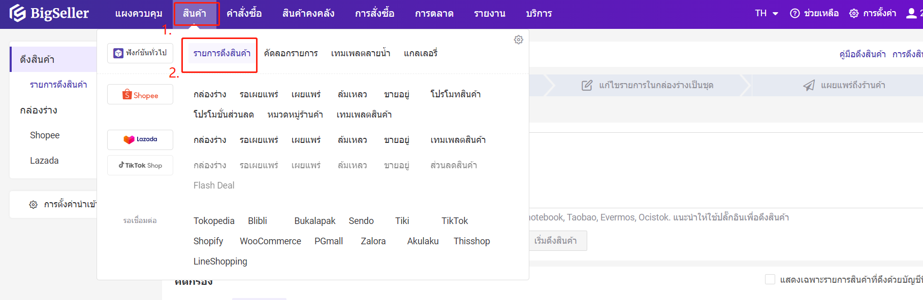Viewport: 923px width, 300px height.
Task: Open โปรโมชั่นส่วนลด under Shopee
Action: tap(224, 115)
